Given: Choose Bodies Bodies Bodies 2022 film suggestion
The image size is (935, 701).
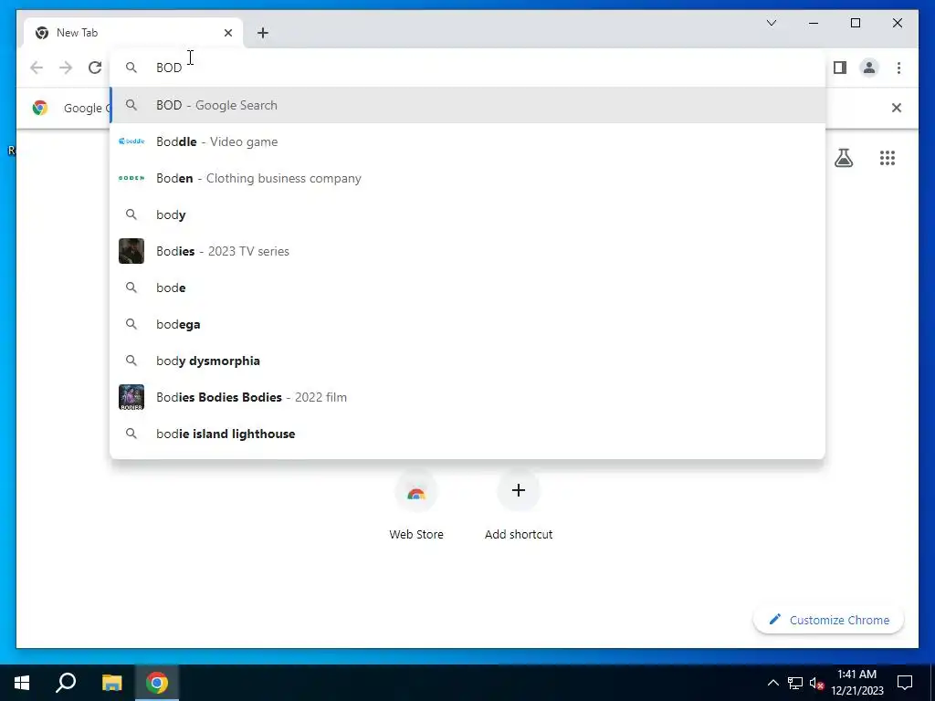Looking at the screenshot, I should pos(468,397).
